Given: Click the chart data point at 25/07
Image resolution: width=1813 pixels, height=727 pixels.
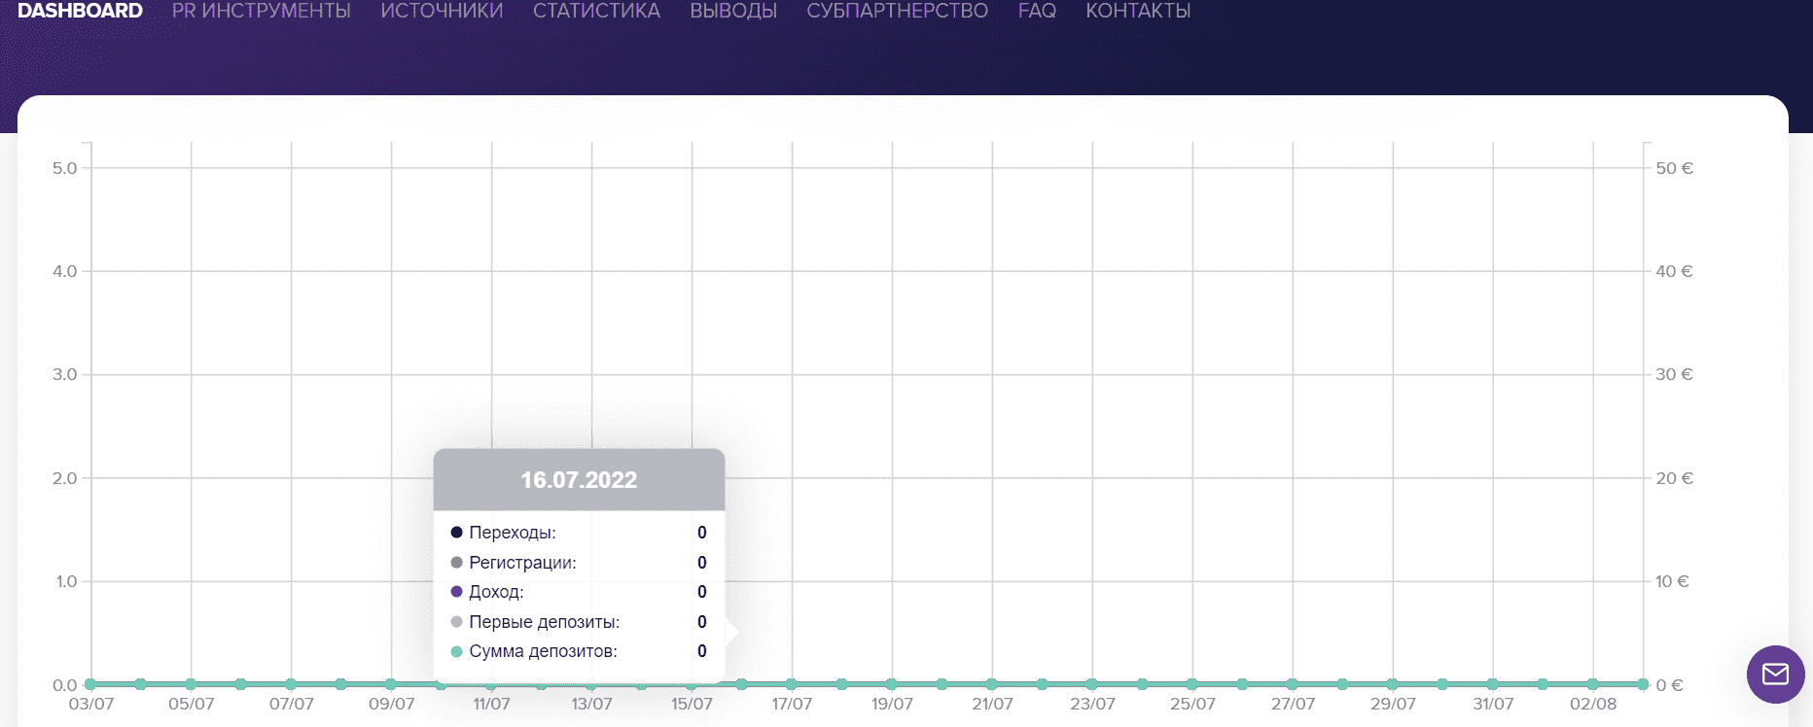Looking at the screenshot, I should click(x=1192, y=684).
